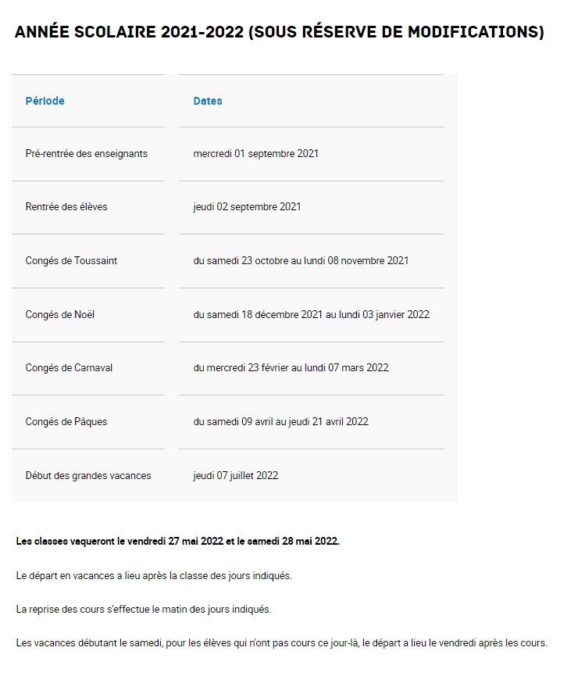Screen dimensions: 578x694
Task: Click the sentence about reprise des cours
Action: (144, 610)
